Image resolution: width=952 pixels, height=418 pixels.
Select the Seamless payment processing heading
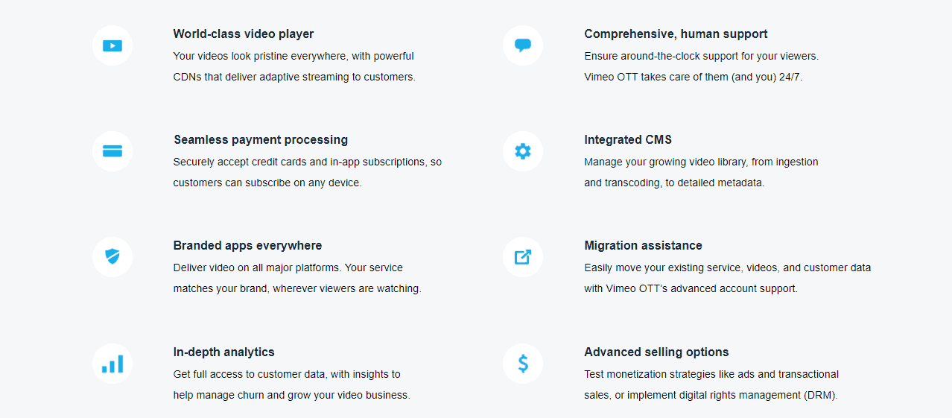coord(261,139)
